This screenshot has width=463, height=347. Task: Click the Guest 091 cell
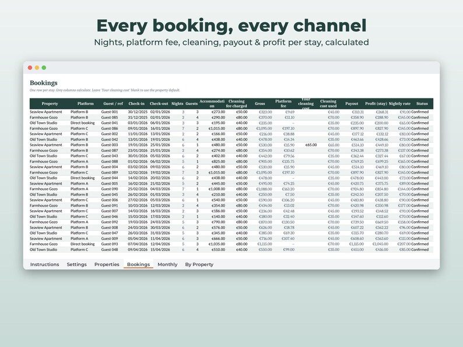point(110,206)
